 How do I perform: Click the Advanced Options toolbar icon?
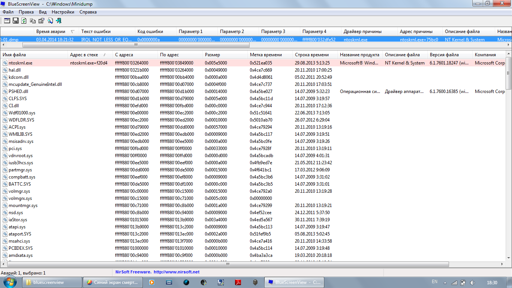point(7,21)
